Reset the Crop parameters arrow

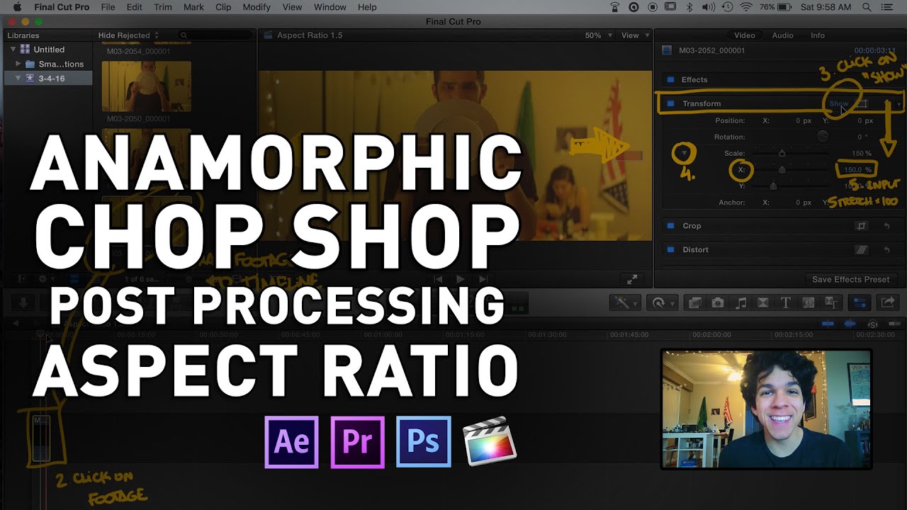point(886,226)
